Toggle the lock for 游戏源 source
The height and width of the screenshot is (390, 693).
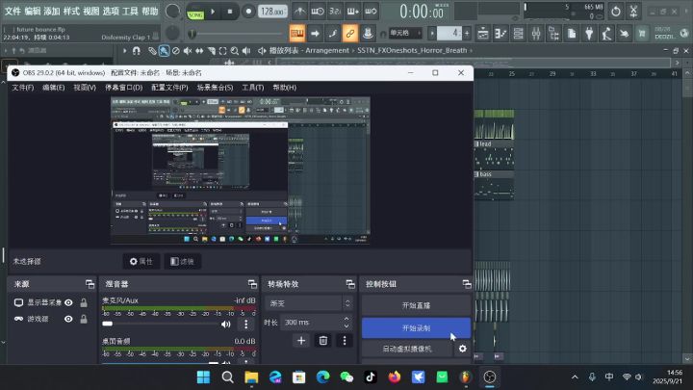pos(84,319)
